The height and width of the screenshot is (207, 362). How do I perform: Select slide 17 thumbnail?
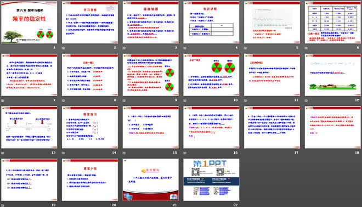pyautogui.click(x=272, y=127)
